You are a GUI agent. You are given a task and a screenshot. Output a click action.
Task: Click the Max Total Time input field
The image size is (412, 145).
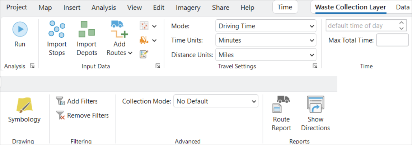click(392, 40)
